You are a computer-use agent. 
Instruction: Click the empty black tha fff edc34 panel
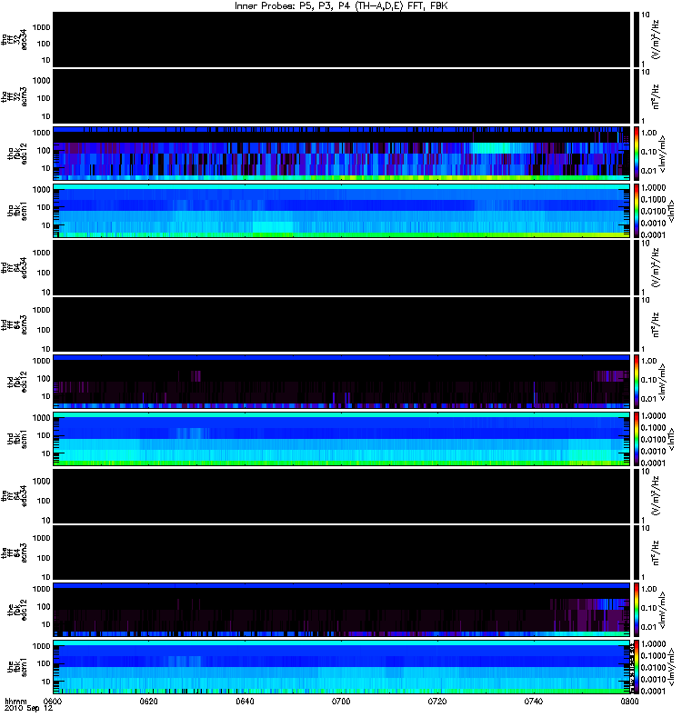(x=341, y=40)
